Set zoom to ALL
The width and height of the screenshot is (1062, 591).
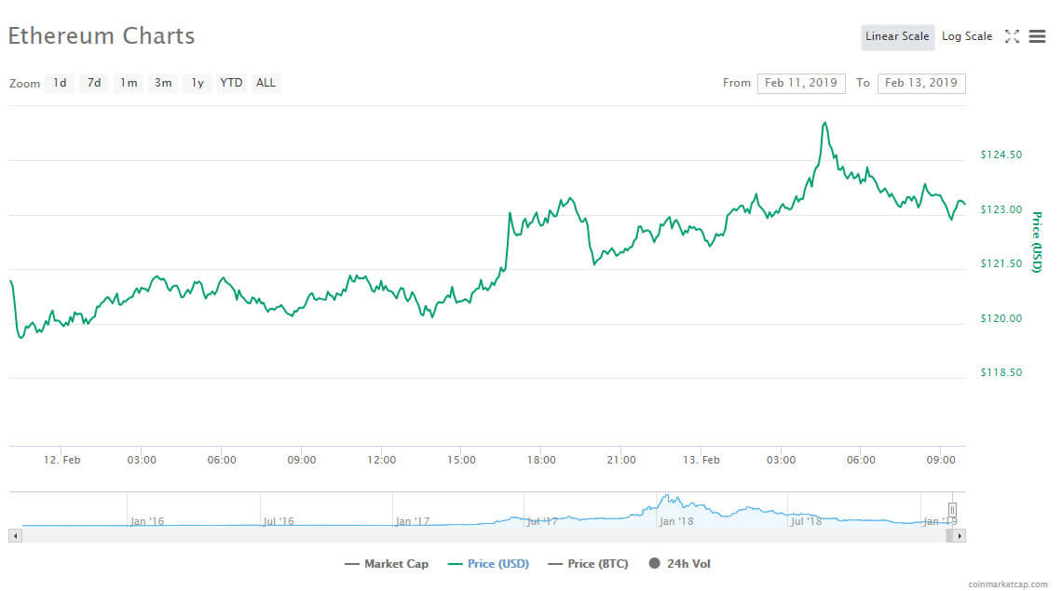pyautogui.click(x=265, y=83)
